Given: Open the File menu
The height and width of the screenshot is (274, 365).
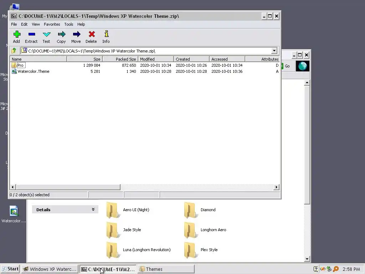Looking at the screenshot, I should tap(14, 24).
